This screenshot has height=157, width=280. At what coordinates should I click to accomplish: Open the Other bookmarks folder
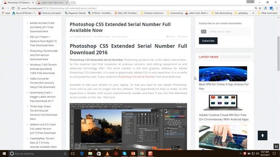click(267, 13)
